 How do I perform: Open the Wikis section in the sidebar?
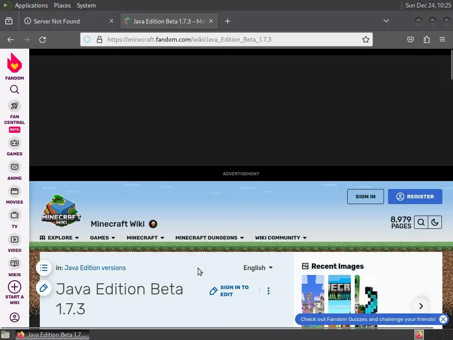(15, 268)
